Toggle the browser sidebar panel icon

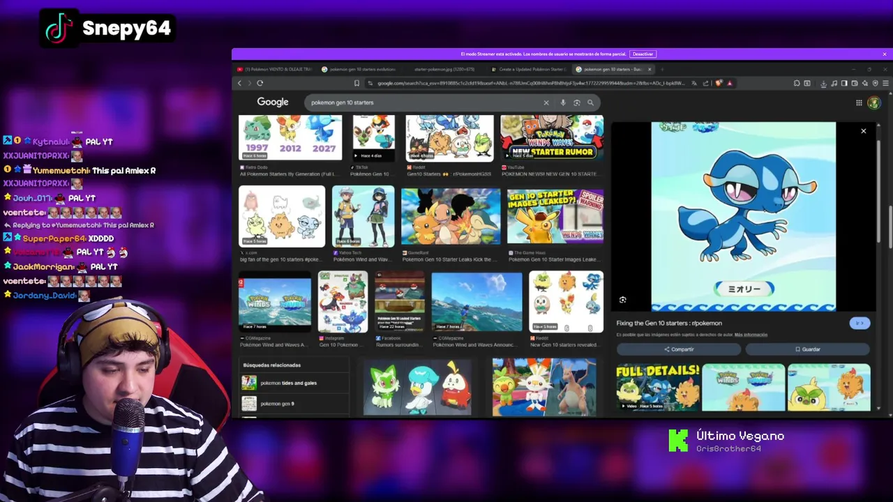click(844, 83)
